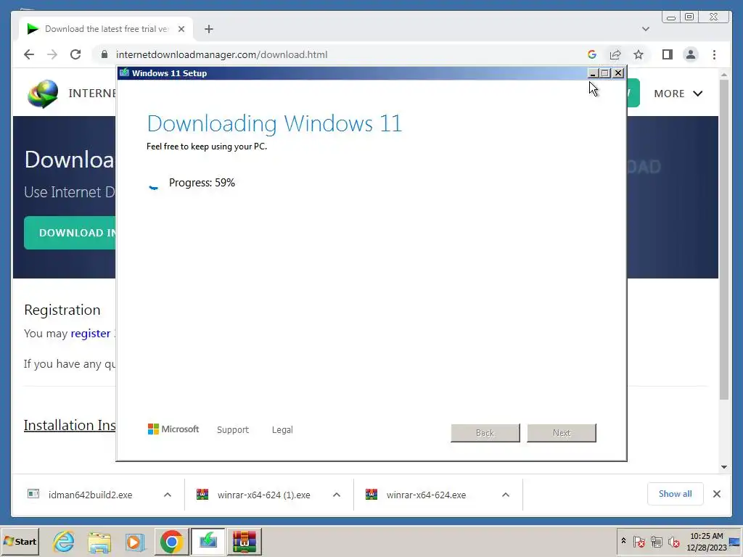743x557 pixels.
Task: Expand options for winrar-x64-624 (1).exe
Action: pyautogui.click(x=337, y=495)
